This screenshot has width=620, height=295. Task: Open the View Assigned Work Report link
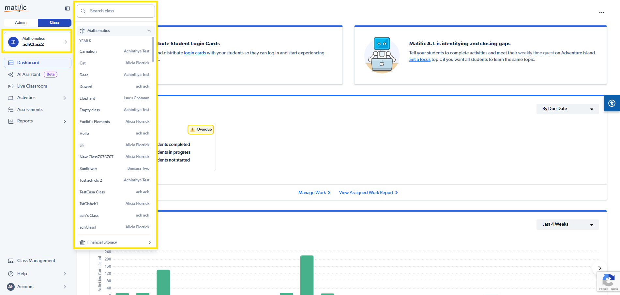point(368,192)
